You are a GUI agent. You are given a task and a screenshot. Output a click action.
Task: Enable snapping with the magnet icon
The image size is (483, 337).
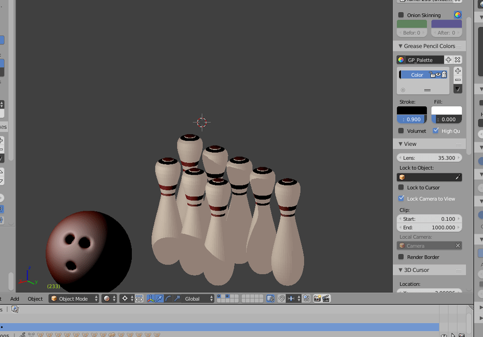click(281, 298)
